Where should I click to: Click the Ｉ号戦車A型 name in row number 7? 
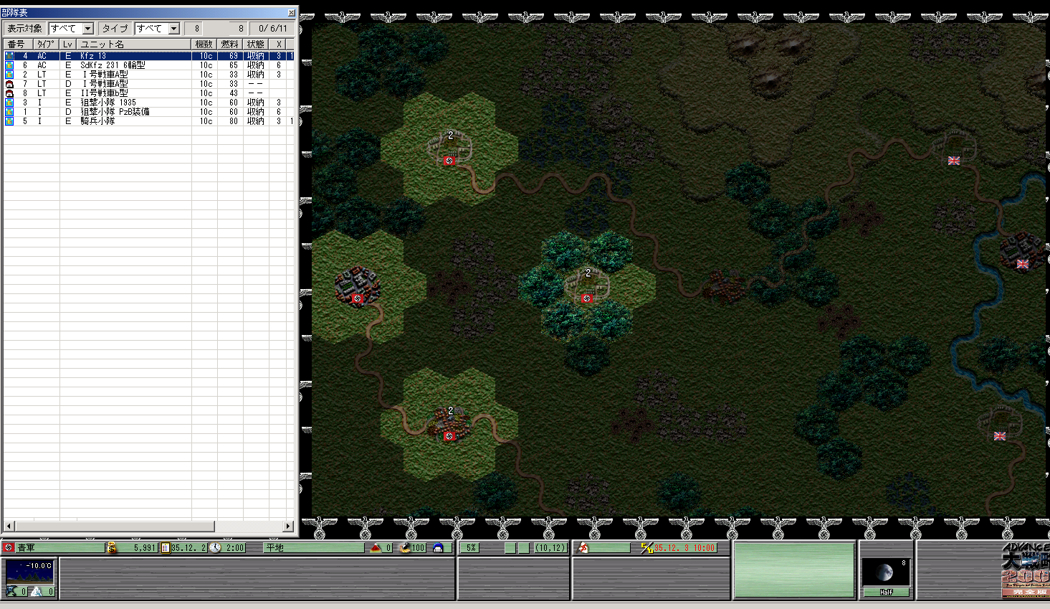tap(105, 84)
